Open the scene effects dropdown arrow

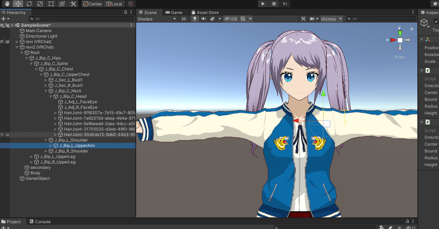pos(219,19)
